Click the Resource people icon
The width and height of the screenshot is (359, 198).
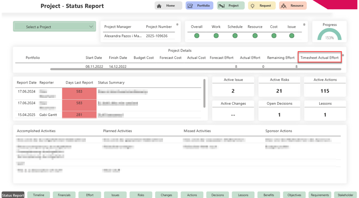click(284, 6)
